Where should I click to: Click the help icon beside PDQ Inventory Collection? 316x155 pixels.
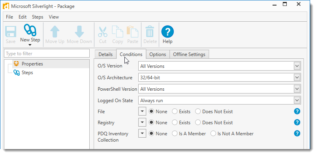(297, 133)
